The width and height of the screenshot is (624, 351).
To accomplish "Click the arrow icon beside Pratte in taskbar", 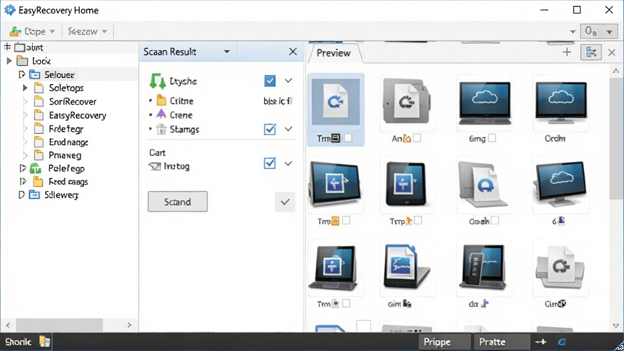I will (541, 342).
